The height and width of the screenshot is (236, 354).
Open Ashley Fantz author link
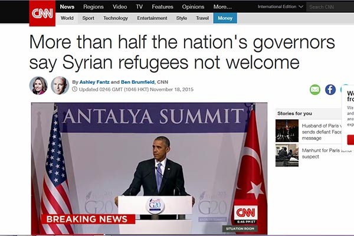pyautogui.click(x=94, y=82)
